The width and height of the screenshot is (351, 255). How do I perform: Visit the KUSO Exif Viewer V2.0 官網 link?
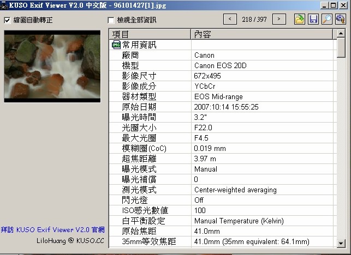52,230
